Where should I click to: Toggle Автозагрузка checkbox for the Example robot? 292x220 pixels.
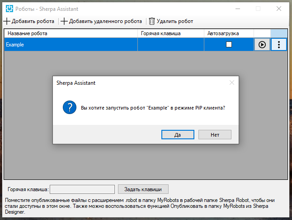(229, 45)
